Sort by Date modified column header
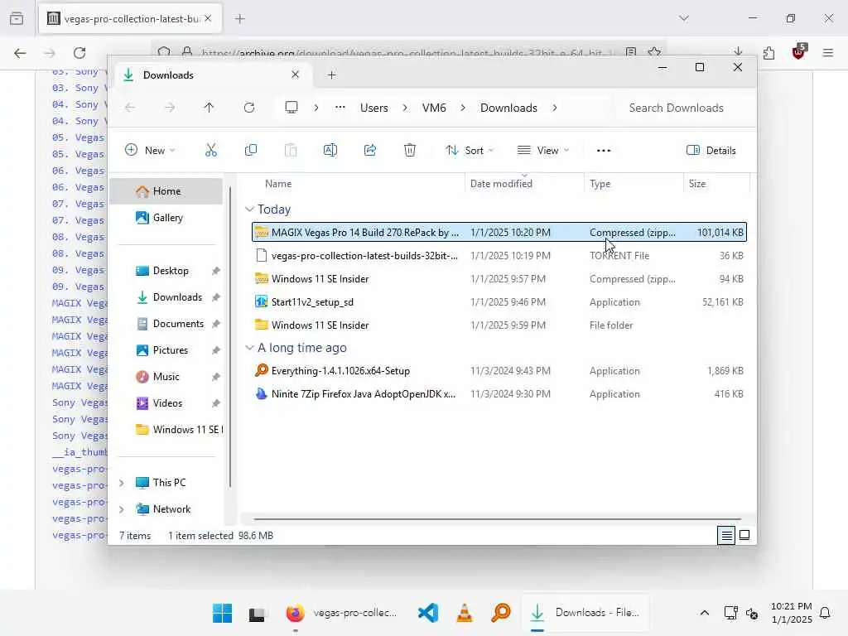This screenshot has height=636, width=848. click(524, 183)
